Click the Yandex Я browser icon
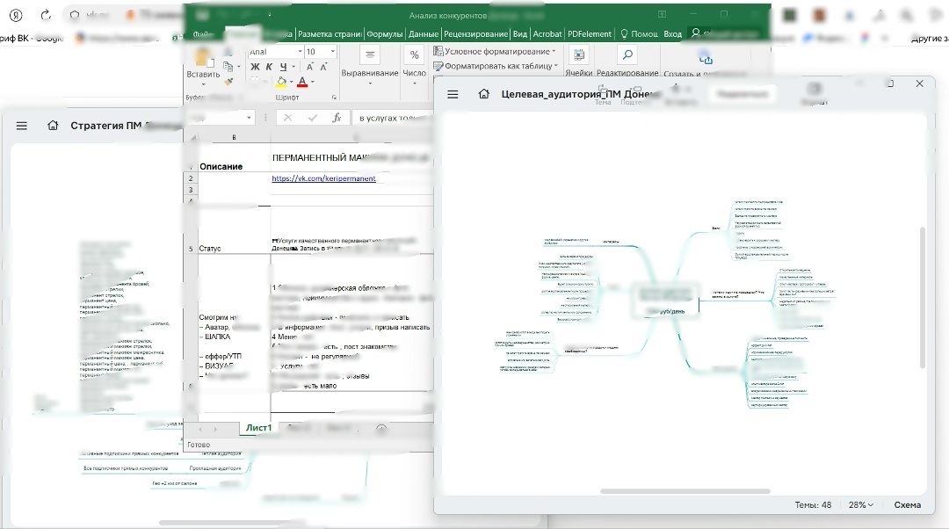 (x=17, y=15)
